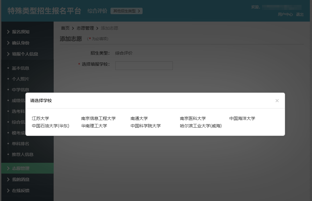This screenshot has height=201, width=312.
Task: Click 推荐人信息 in the sidebar
Action: pos(23,154)
